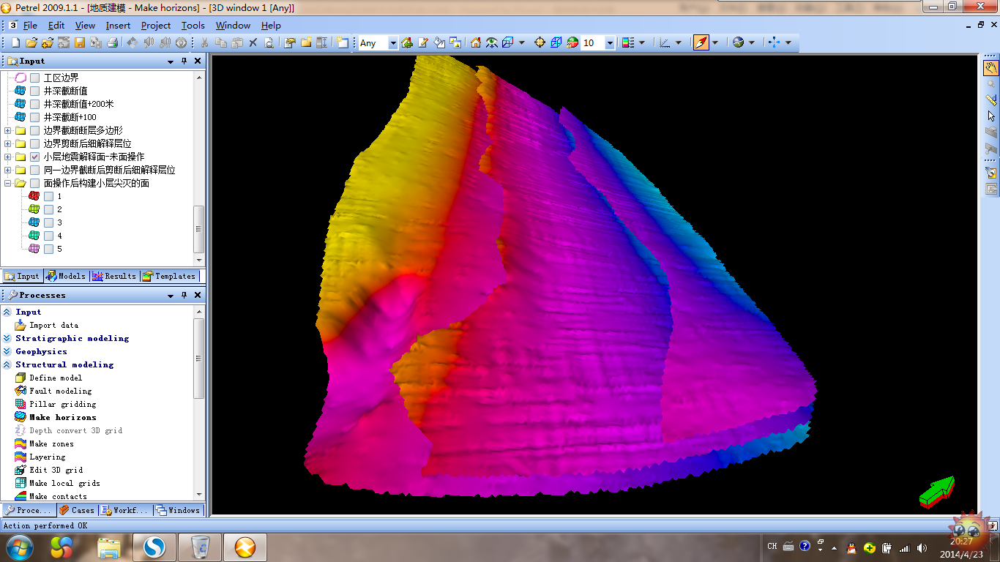Expand the 边界剪断后细解释层位 folder
This screenshot has height=562, width=1000.
(x=8, y=143)
